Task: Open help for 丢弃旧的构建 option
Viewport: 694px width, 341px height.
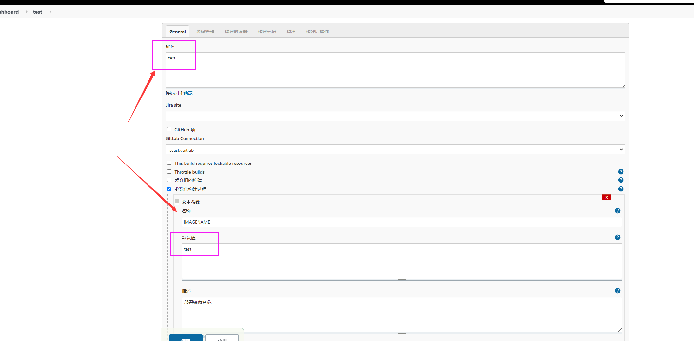Action: coord(621,180)
